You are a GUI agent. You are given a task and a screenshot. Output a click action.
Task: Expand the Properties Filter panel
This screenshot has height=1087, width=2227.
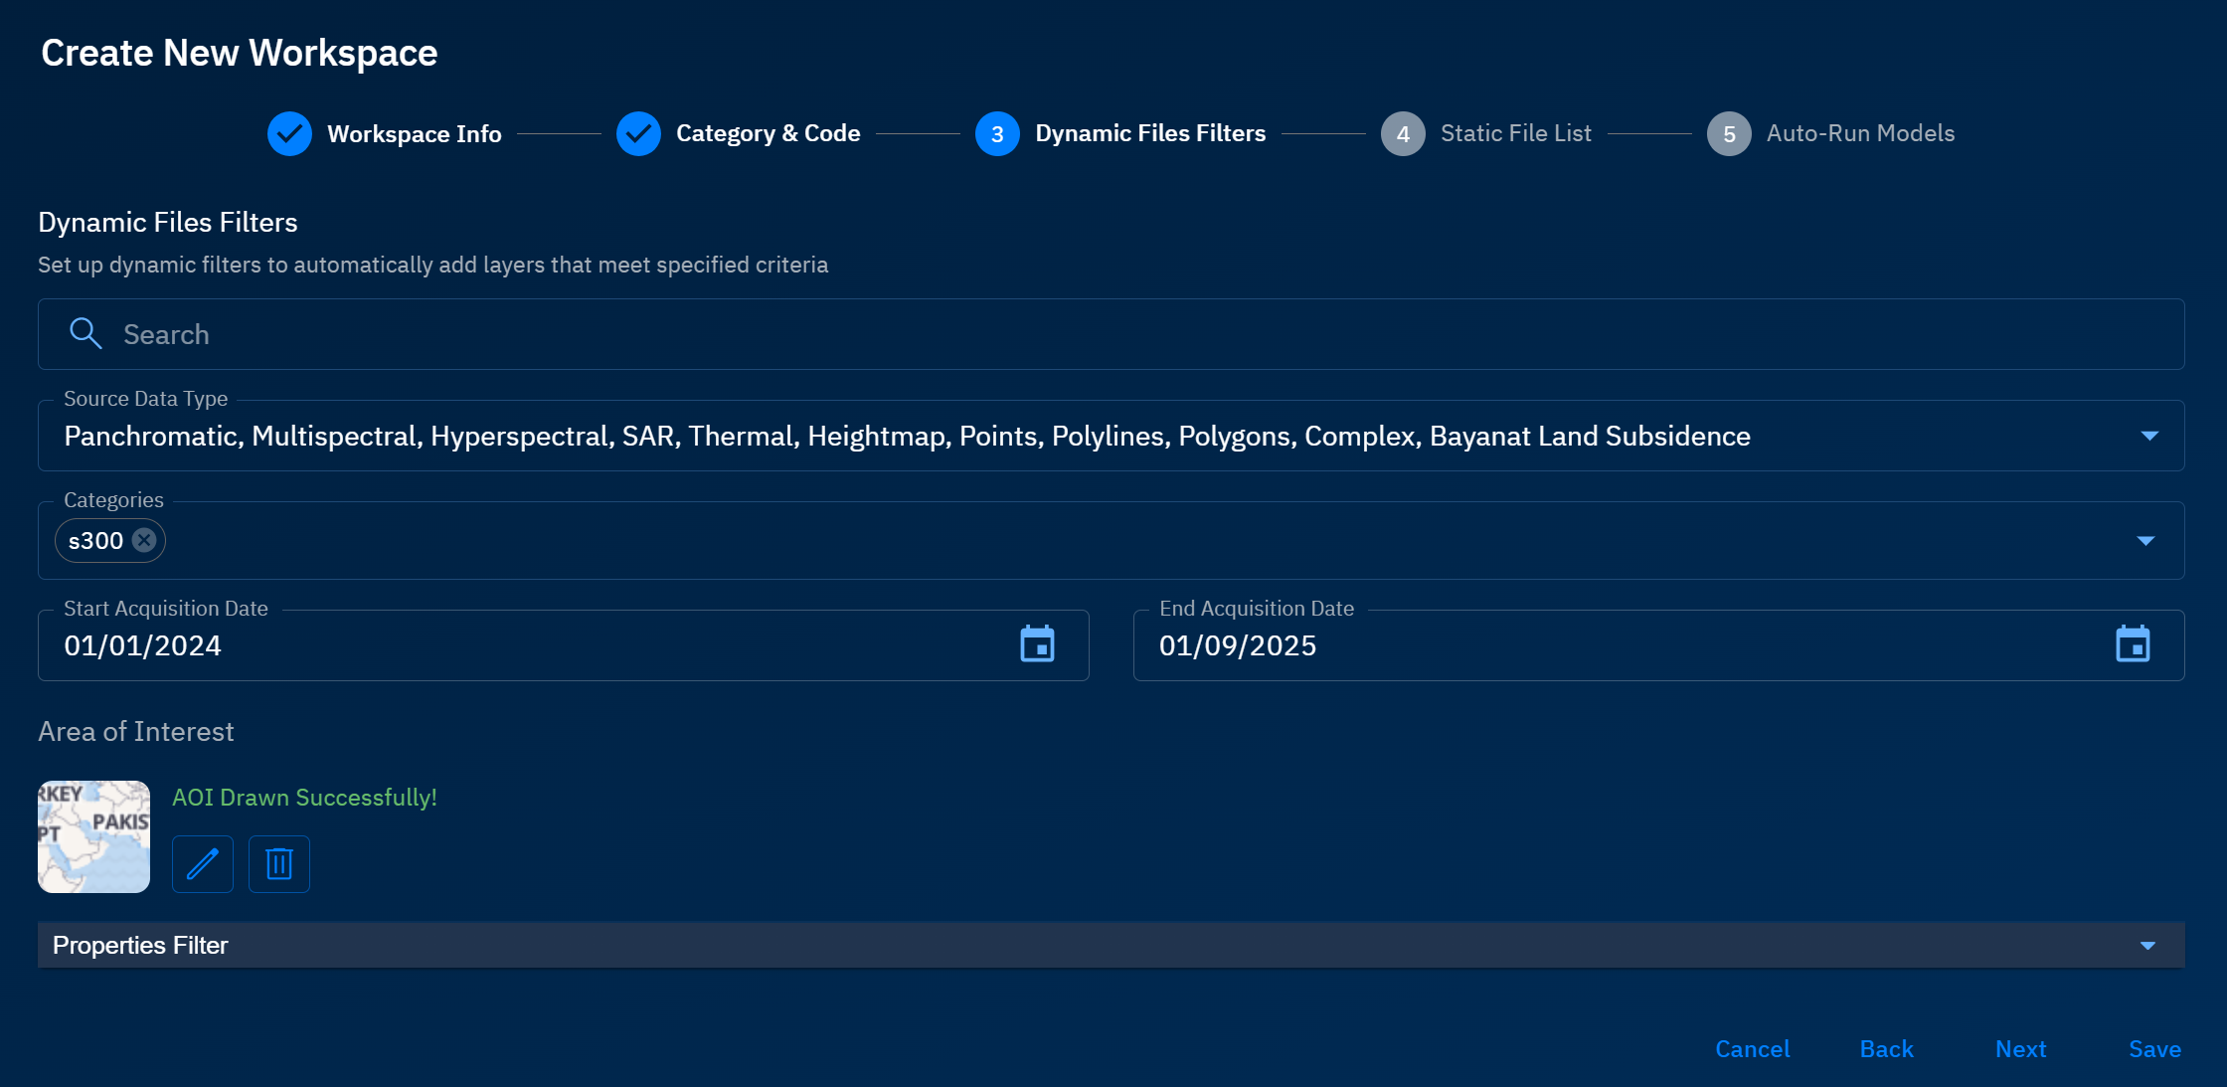pos(2147,945)
